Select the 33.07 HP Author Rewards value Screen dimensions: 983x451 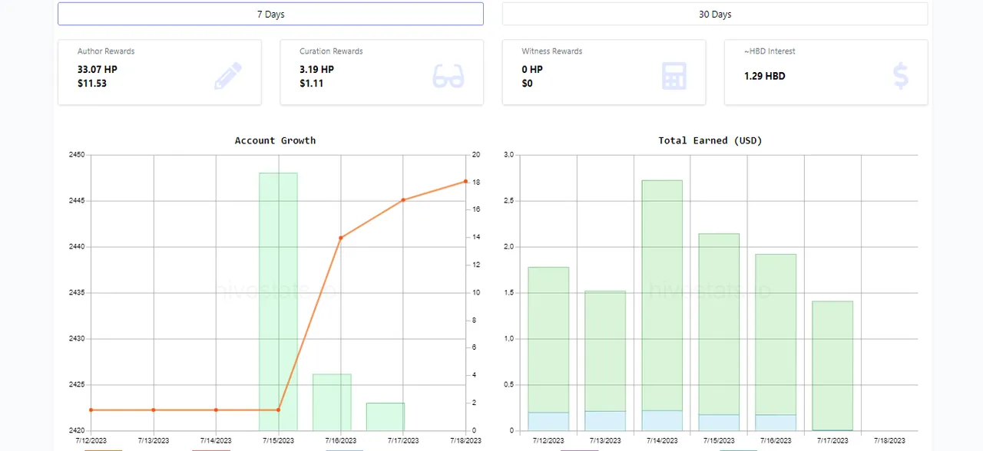(x=98, y=69)
